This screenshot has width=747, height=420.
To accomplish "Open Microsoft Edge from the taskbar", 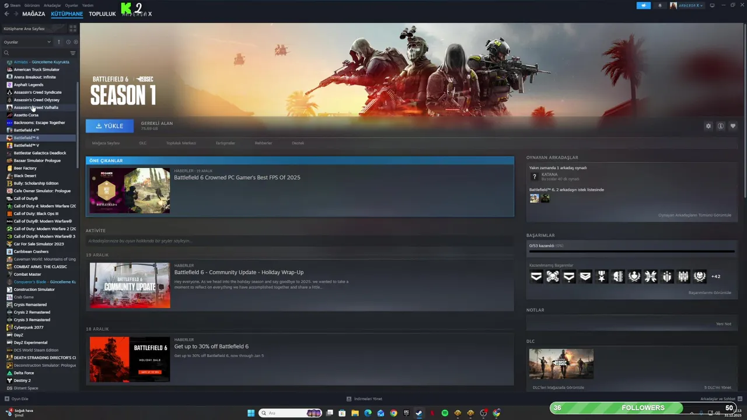I will click(x=368, y=413).
